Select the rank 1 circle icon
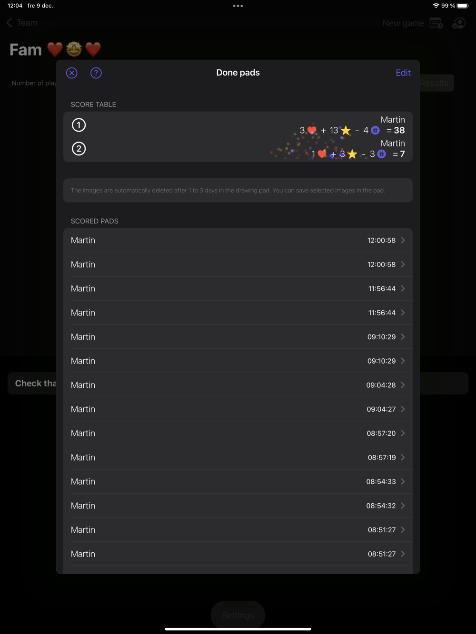The width and height of the screenshot is (476, 634). coord(79,125)
